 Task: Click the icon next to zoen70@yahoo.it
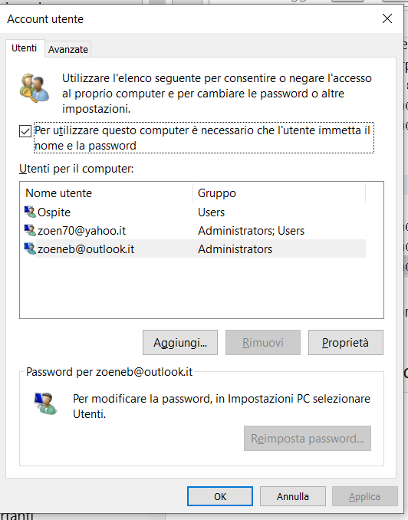(30, 230)
